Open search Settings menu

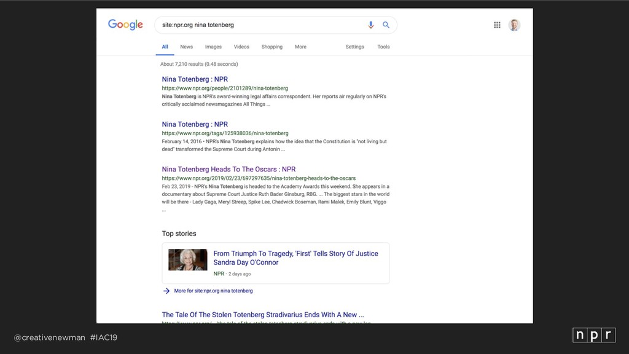[x=354, y=47]
